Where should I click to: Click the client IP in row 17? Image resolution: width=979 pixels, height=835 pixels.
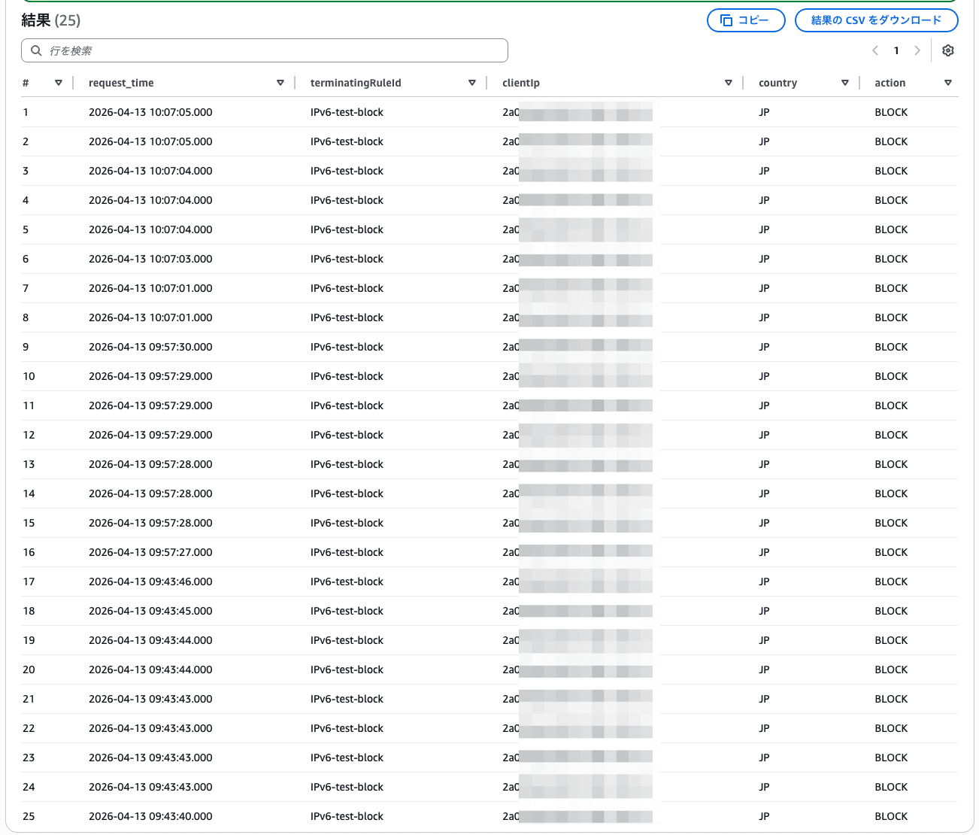pos(577,581)
